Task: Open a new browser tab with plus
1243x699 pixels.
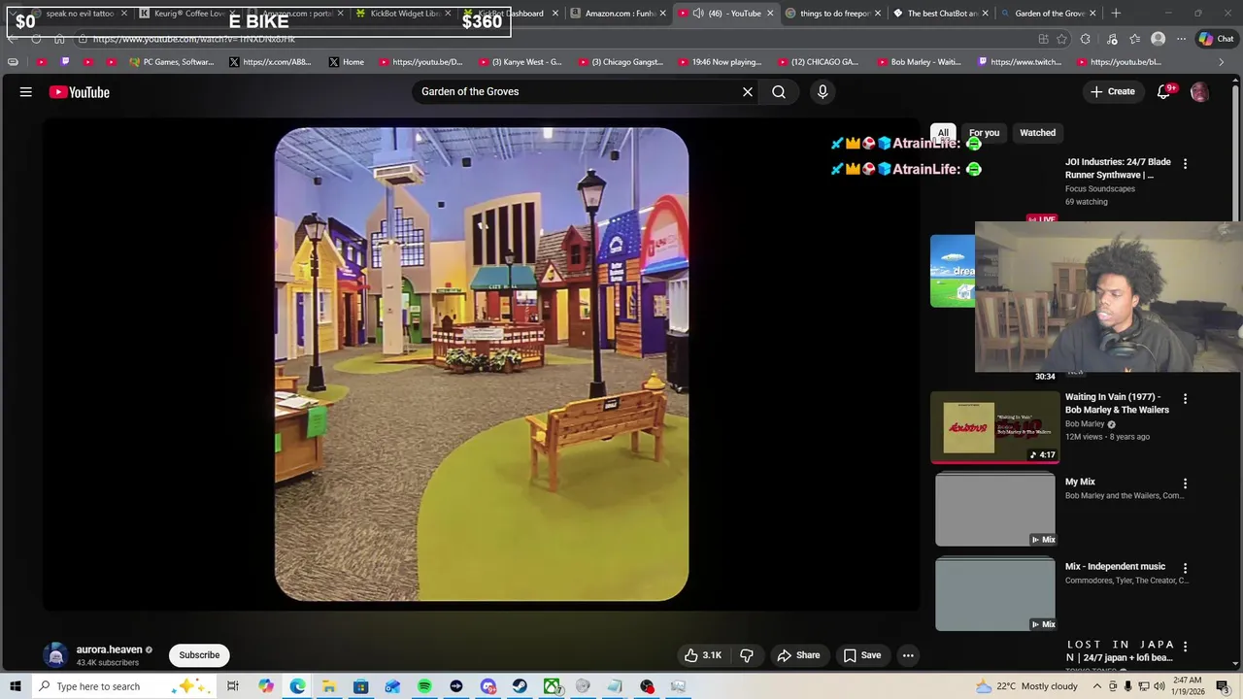Action: click(x=1116, y=14)
